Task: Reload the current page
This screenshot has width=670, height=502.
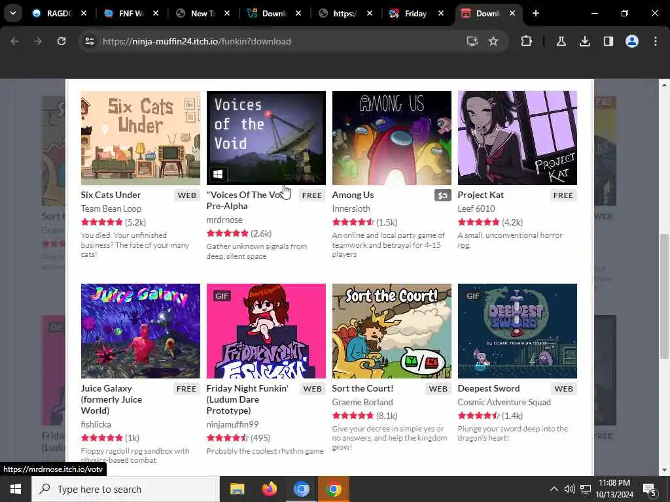Action: (62, 41)
